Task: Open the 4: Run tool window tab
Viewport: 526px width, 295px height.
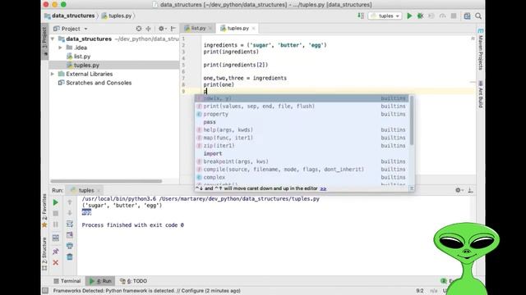Action: click(x=100, y=281)
